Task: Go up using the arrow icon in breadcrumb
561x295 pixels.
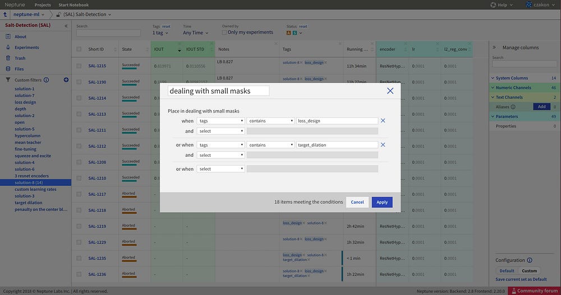Action: click(5, 15)
